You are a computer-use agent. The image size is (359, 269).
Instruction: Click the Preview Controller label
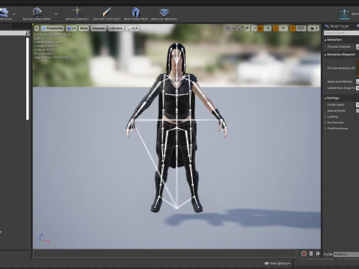pos(339,47)
